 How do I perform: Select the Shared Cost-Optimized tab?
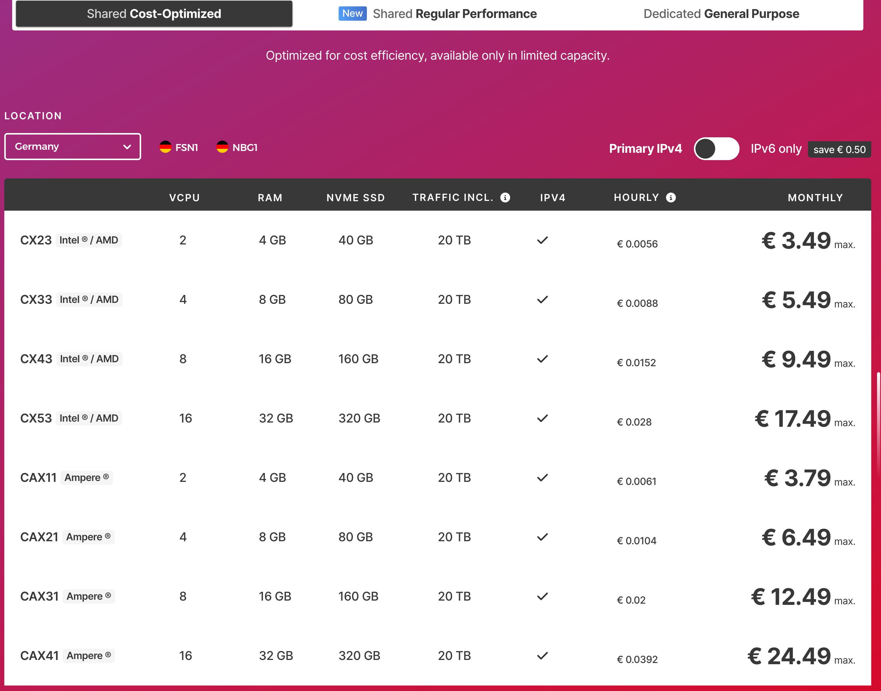pos(154,14)
